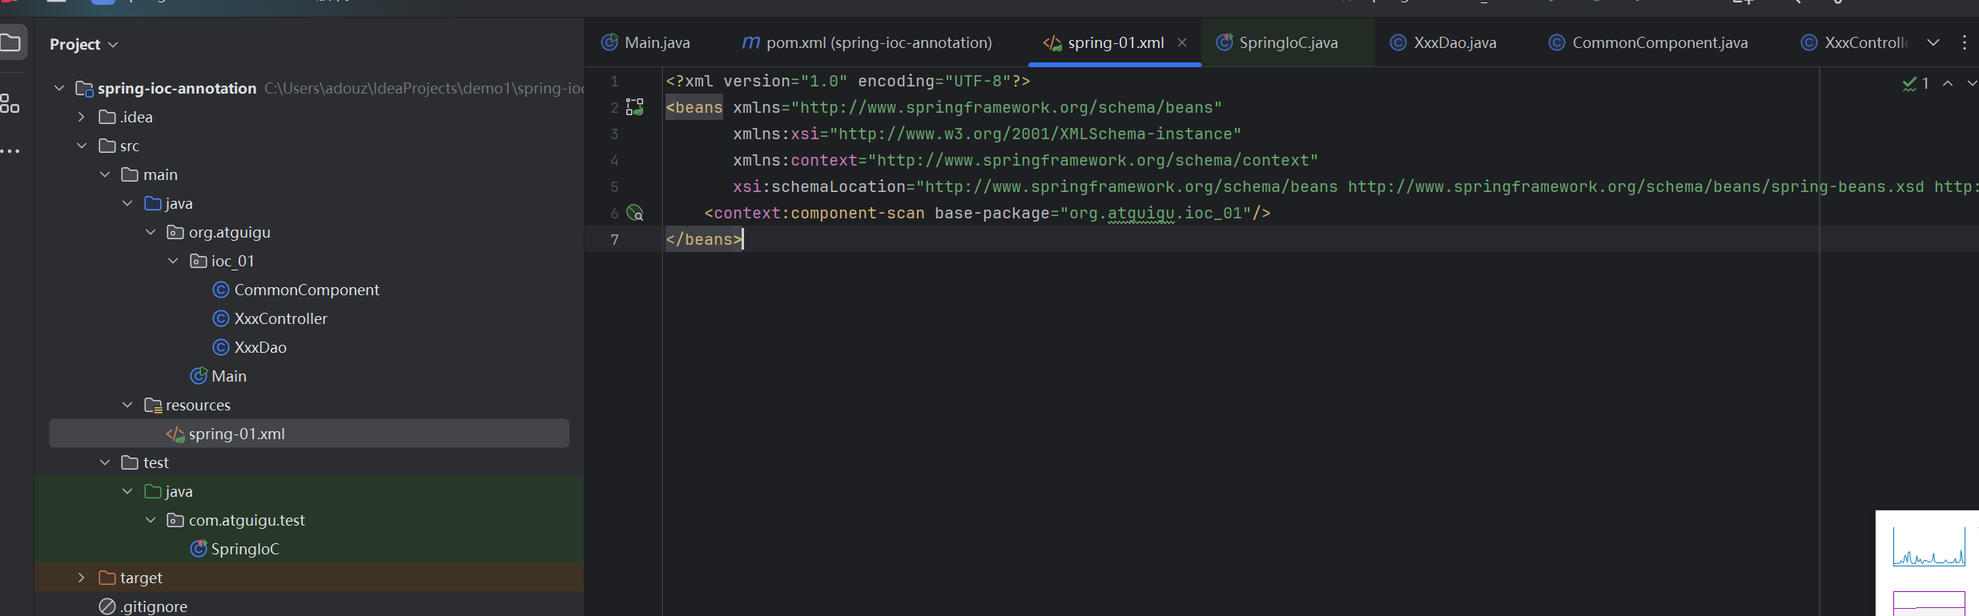
Task: Collapse the resources folder
Action: 127,405
